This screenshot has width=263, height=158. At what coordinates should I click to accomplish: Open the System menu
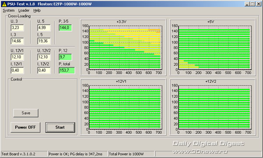tap(9, 11)
